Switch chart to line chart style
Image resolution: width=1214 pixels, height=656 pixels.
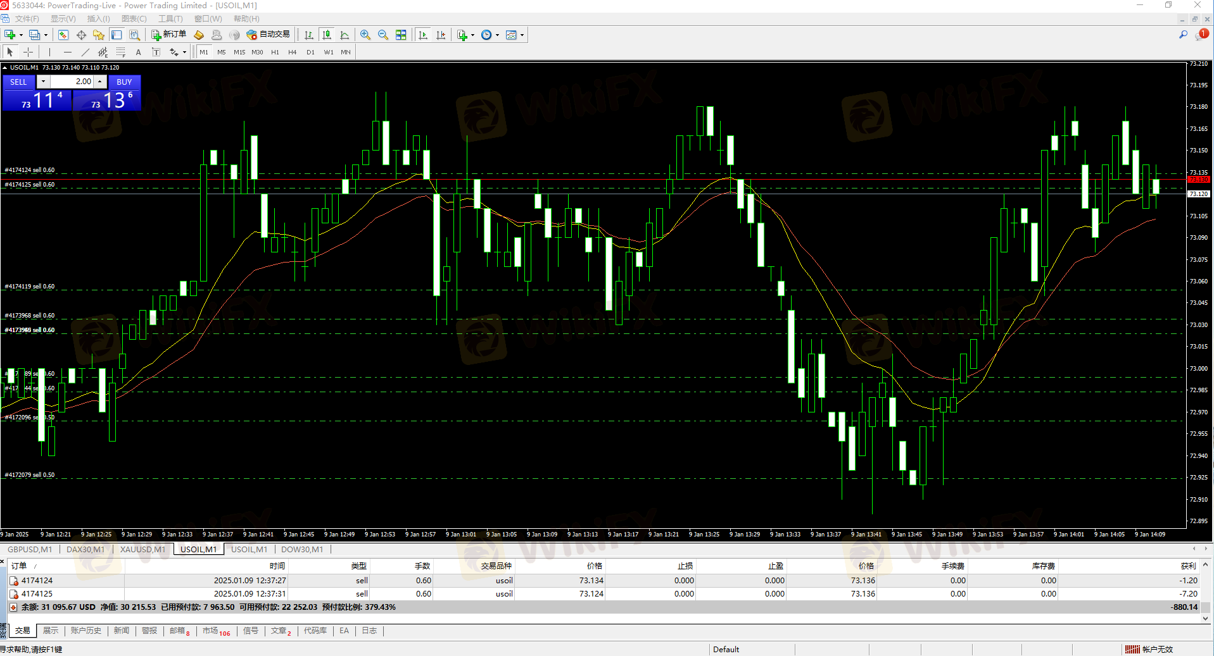tap(345, 35)
